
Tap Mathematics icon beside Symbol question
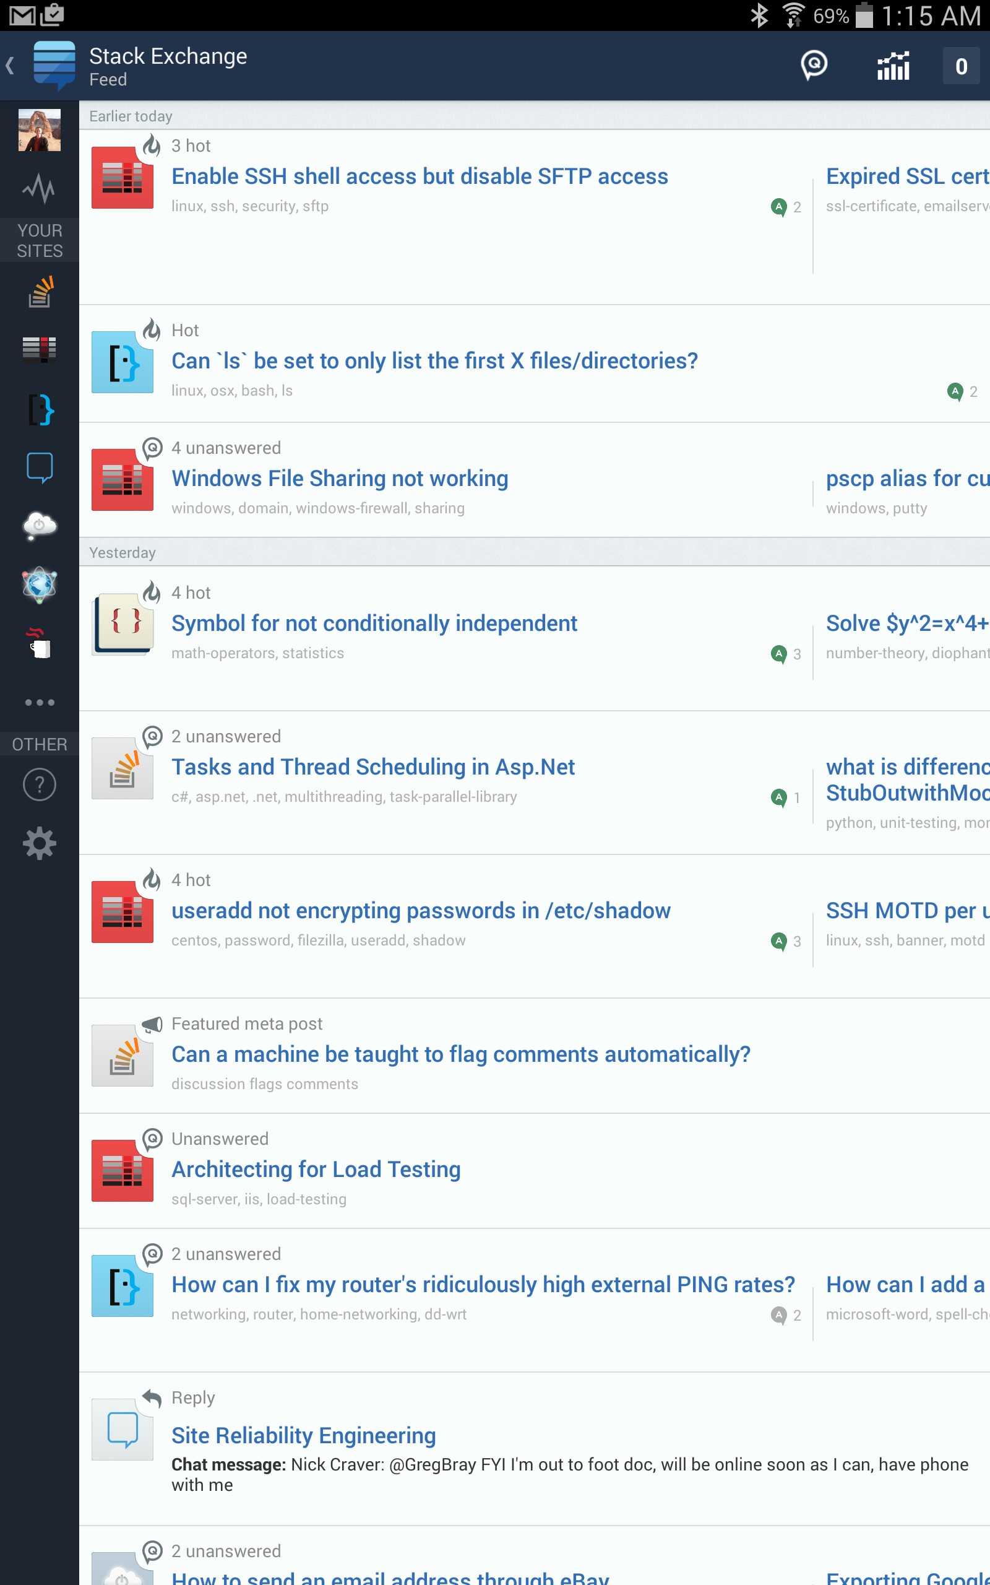pyautogui.click(x=123, y=624)
